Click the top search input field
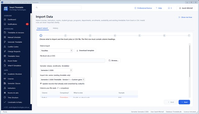This screenshot has height=114, width=199. coord(58,7)
